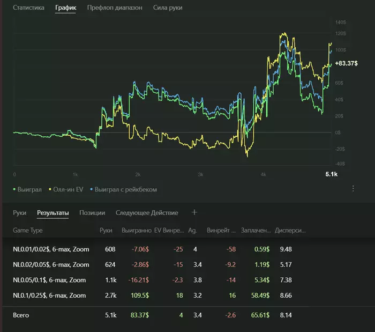Image resolution: width=375 pixels, height=332 pixels.
Task: Sort by the Game Type column header
Action: (27, 231)
